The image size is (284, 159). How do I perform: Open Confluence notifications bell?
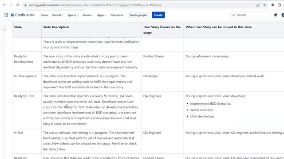[276, 15]
